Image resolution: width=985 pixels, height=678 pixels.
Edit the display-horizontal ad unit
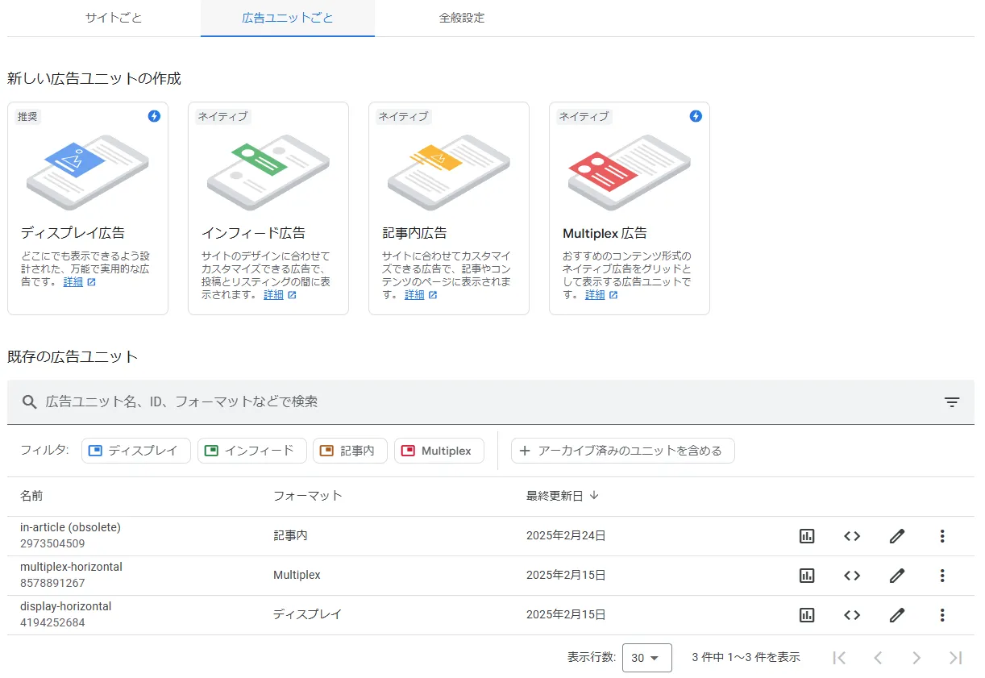click(897, 615)
